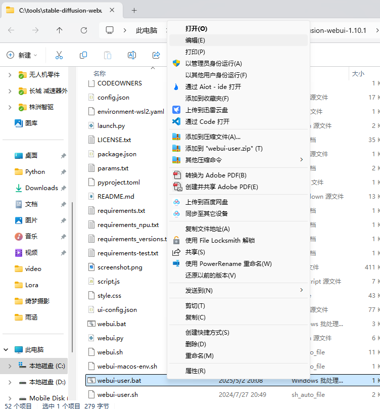Rename with PowerRename entry

click(x=238, y=264)
